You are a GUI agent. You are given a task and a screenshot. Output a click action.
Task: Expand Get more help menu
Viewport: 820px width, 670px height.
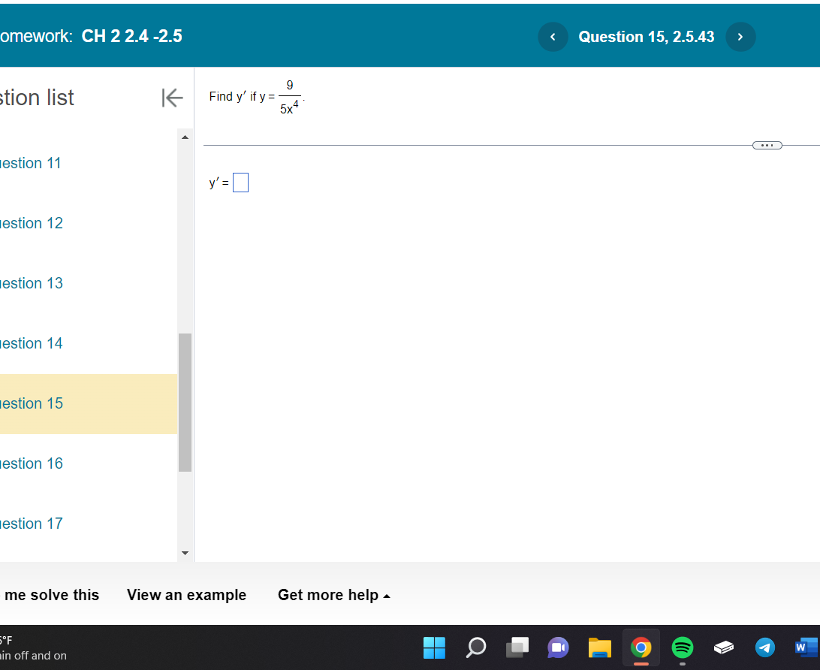(x=333, y=595)
